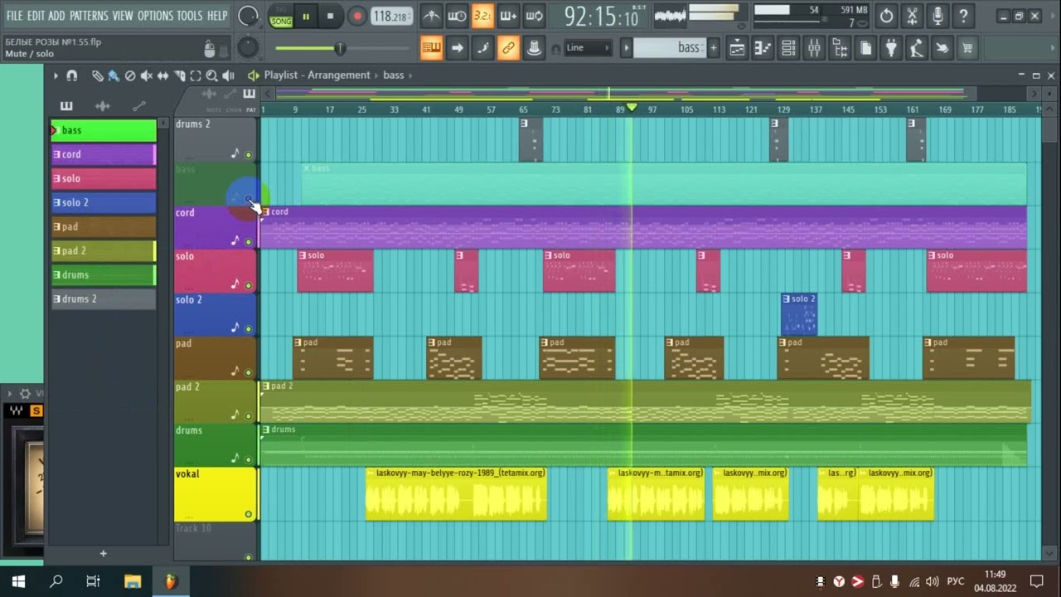Select the Paint brush tool
Viewport: 1061px width, 597px height.
tap(114, 75)
